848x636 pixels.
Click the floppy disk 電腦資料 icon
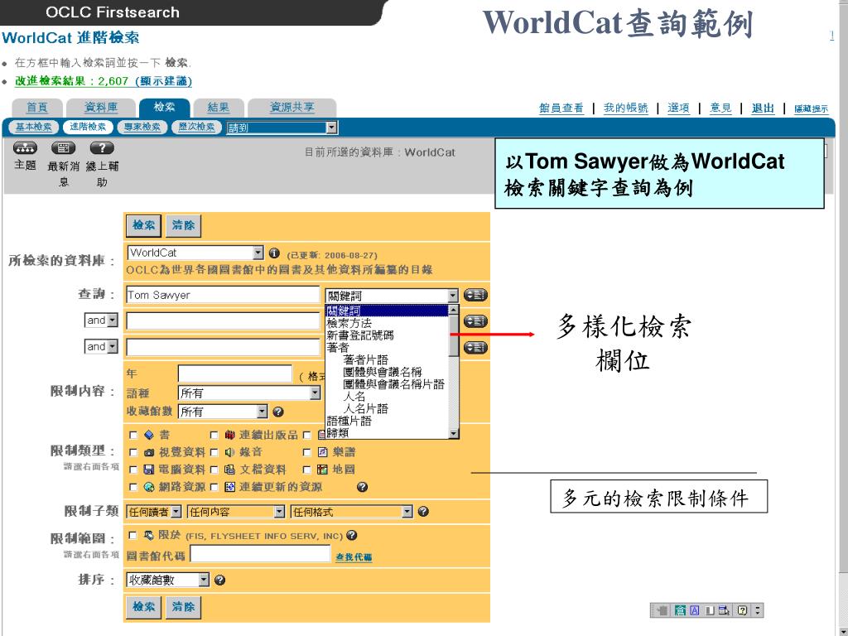pos(149,470)
